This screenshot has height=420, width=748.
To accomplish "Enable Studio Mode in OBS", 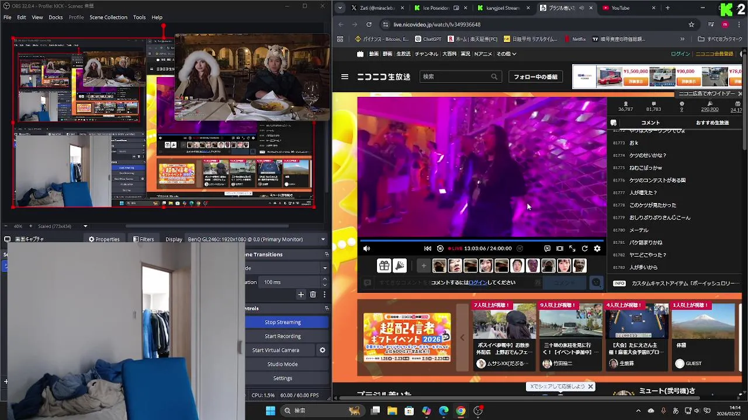I will click(x=283, y=364).
